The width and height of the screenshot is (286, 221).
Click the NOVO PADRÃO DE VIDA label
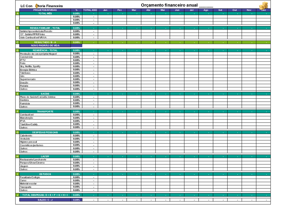45,45
